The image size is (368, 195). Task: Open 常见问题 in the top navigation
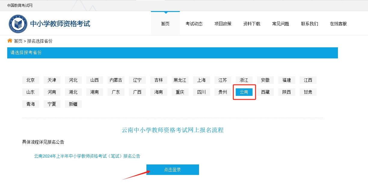pos(281,24)
